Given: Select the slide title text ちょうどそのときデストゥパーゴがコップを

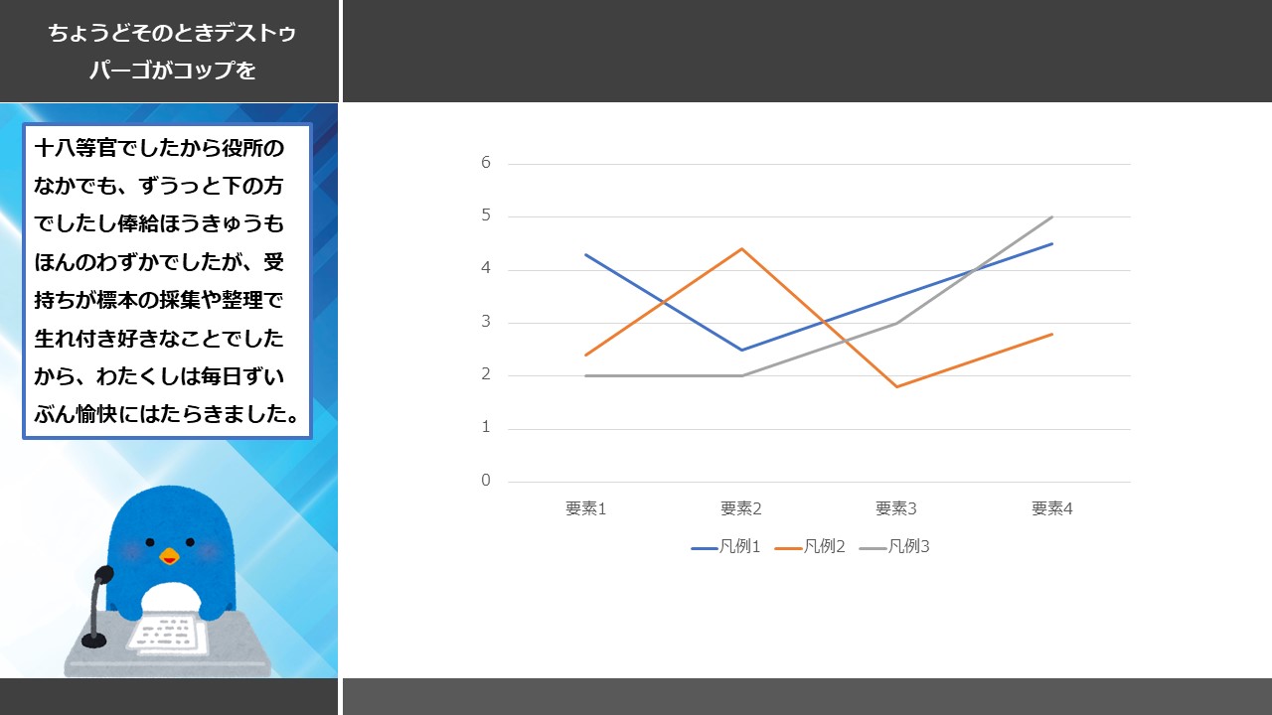Looking at the screenshot, I should (172, 52).
